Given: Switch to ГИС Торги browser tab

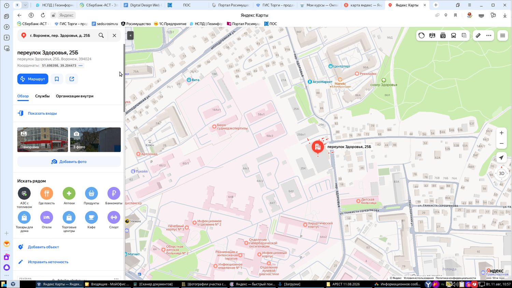Looking at the screenshot, I should tap(275, 5).
